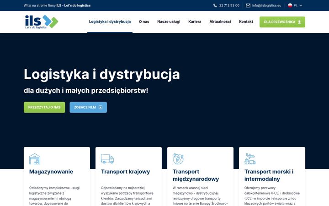Open the O nas menu item
This screenshot has width=329, height=206.
(144, 22)
